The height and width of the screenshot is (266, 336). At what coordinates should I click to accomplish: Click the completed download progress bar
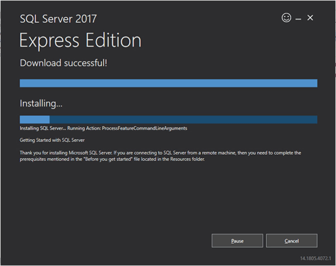[x=168, y=83]
